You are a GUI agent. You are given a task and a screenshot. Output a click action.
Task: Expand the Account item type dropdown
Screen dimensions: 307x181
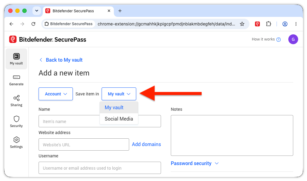click(x=56, y=94)
